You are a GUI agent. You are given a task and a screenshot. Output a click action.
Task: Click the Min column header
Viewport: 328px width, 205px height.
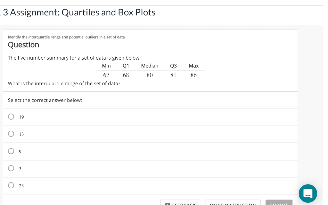pyautogui.click(x=106, y=66)
